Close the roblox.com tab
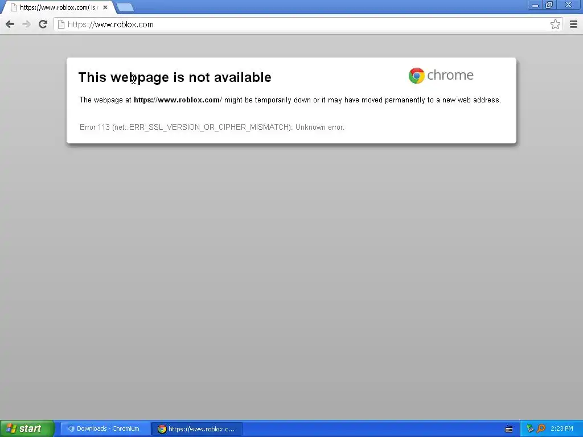This screenshot has height=437, width=583. 105,7
